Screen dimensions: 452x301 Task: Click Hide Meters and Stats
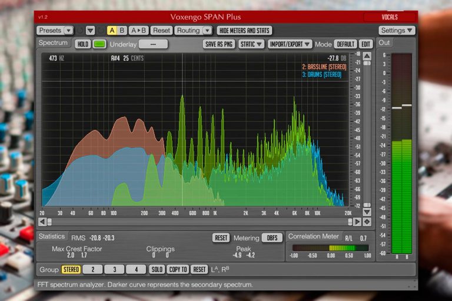coord(244,30)
